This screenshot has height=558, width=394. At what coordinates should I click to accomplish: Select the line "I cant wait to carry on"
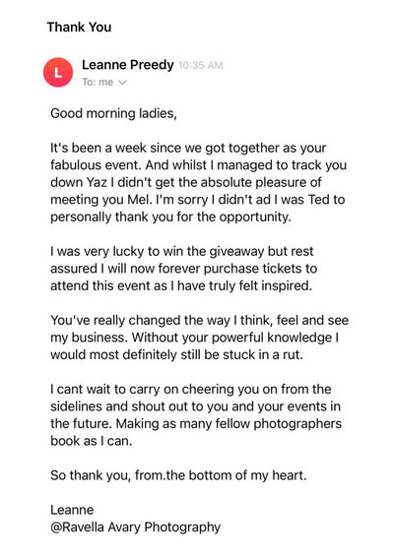(191, 389)
